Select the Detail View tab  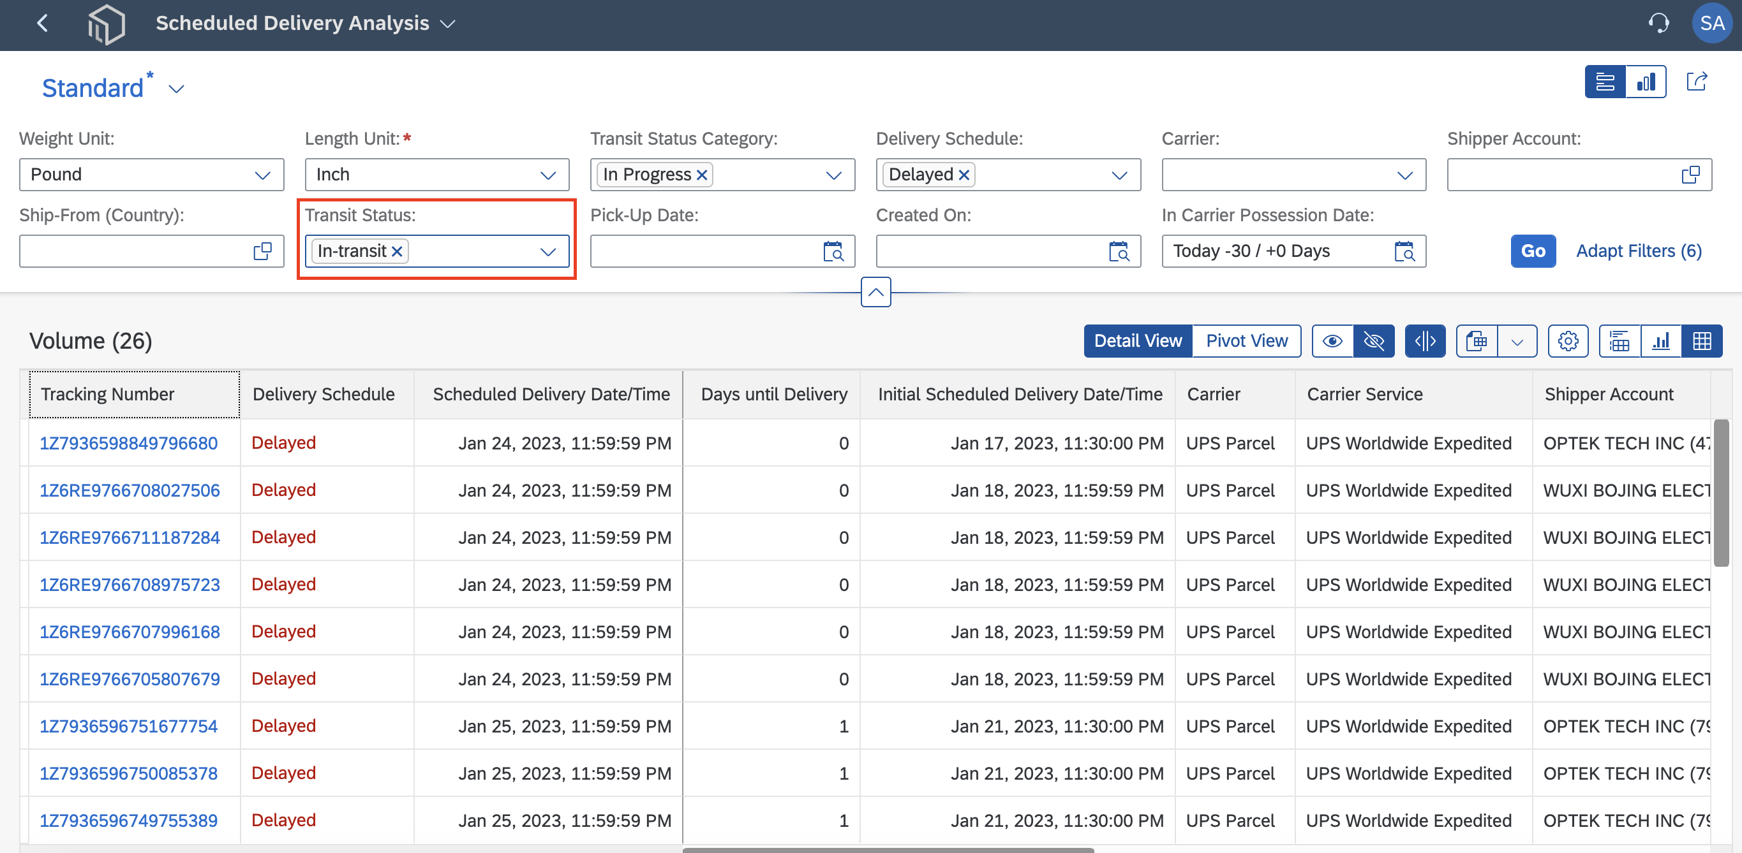click(x=1138, y=341)
